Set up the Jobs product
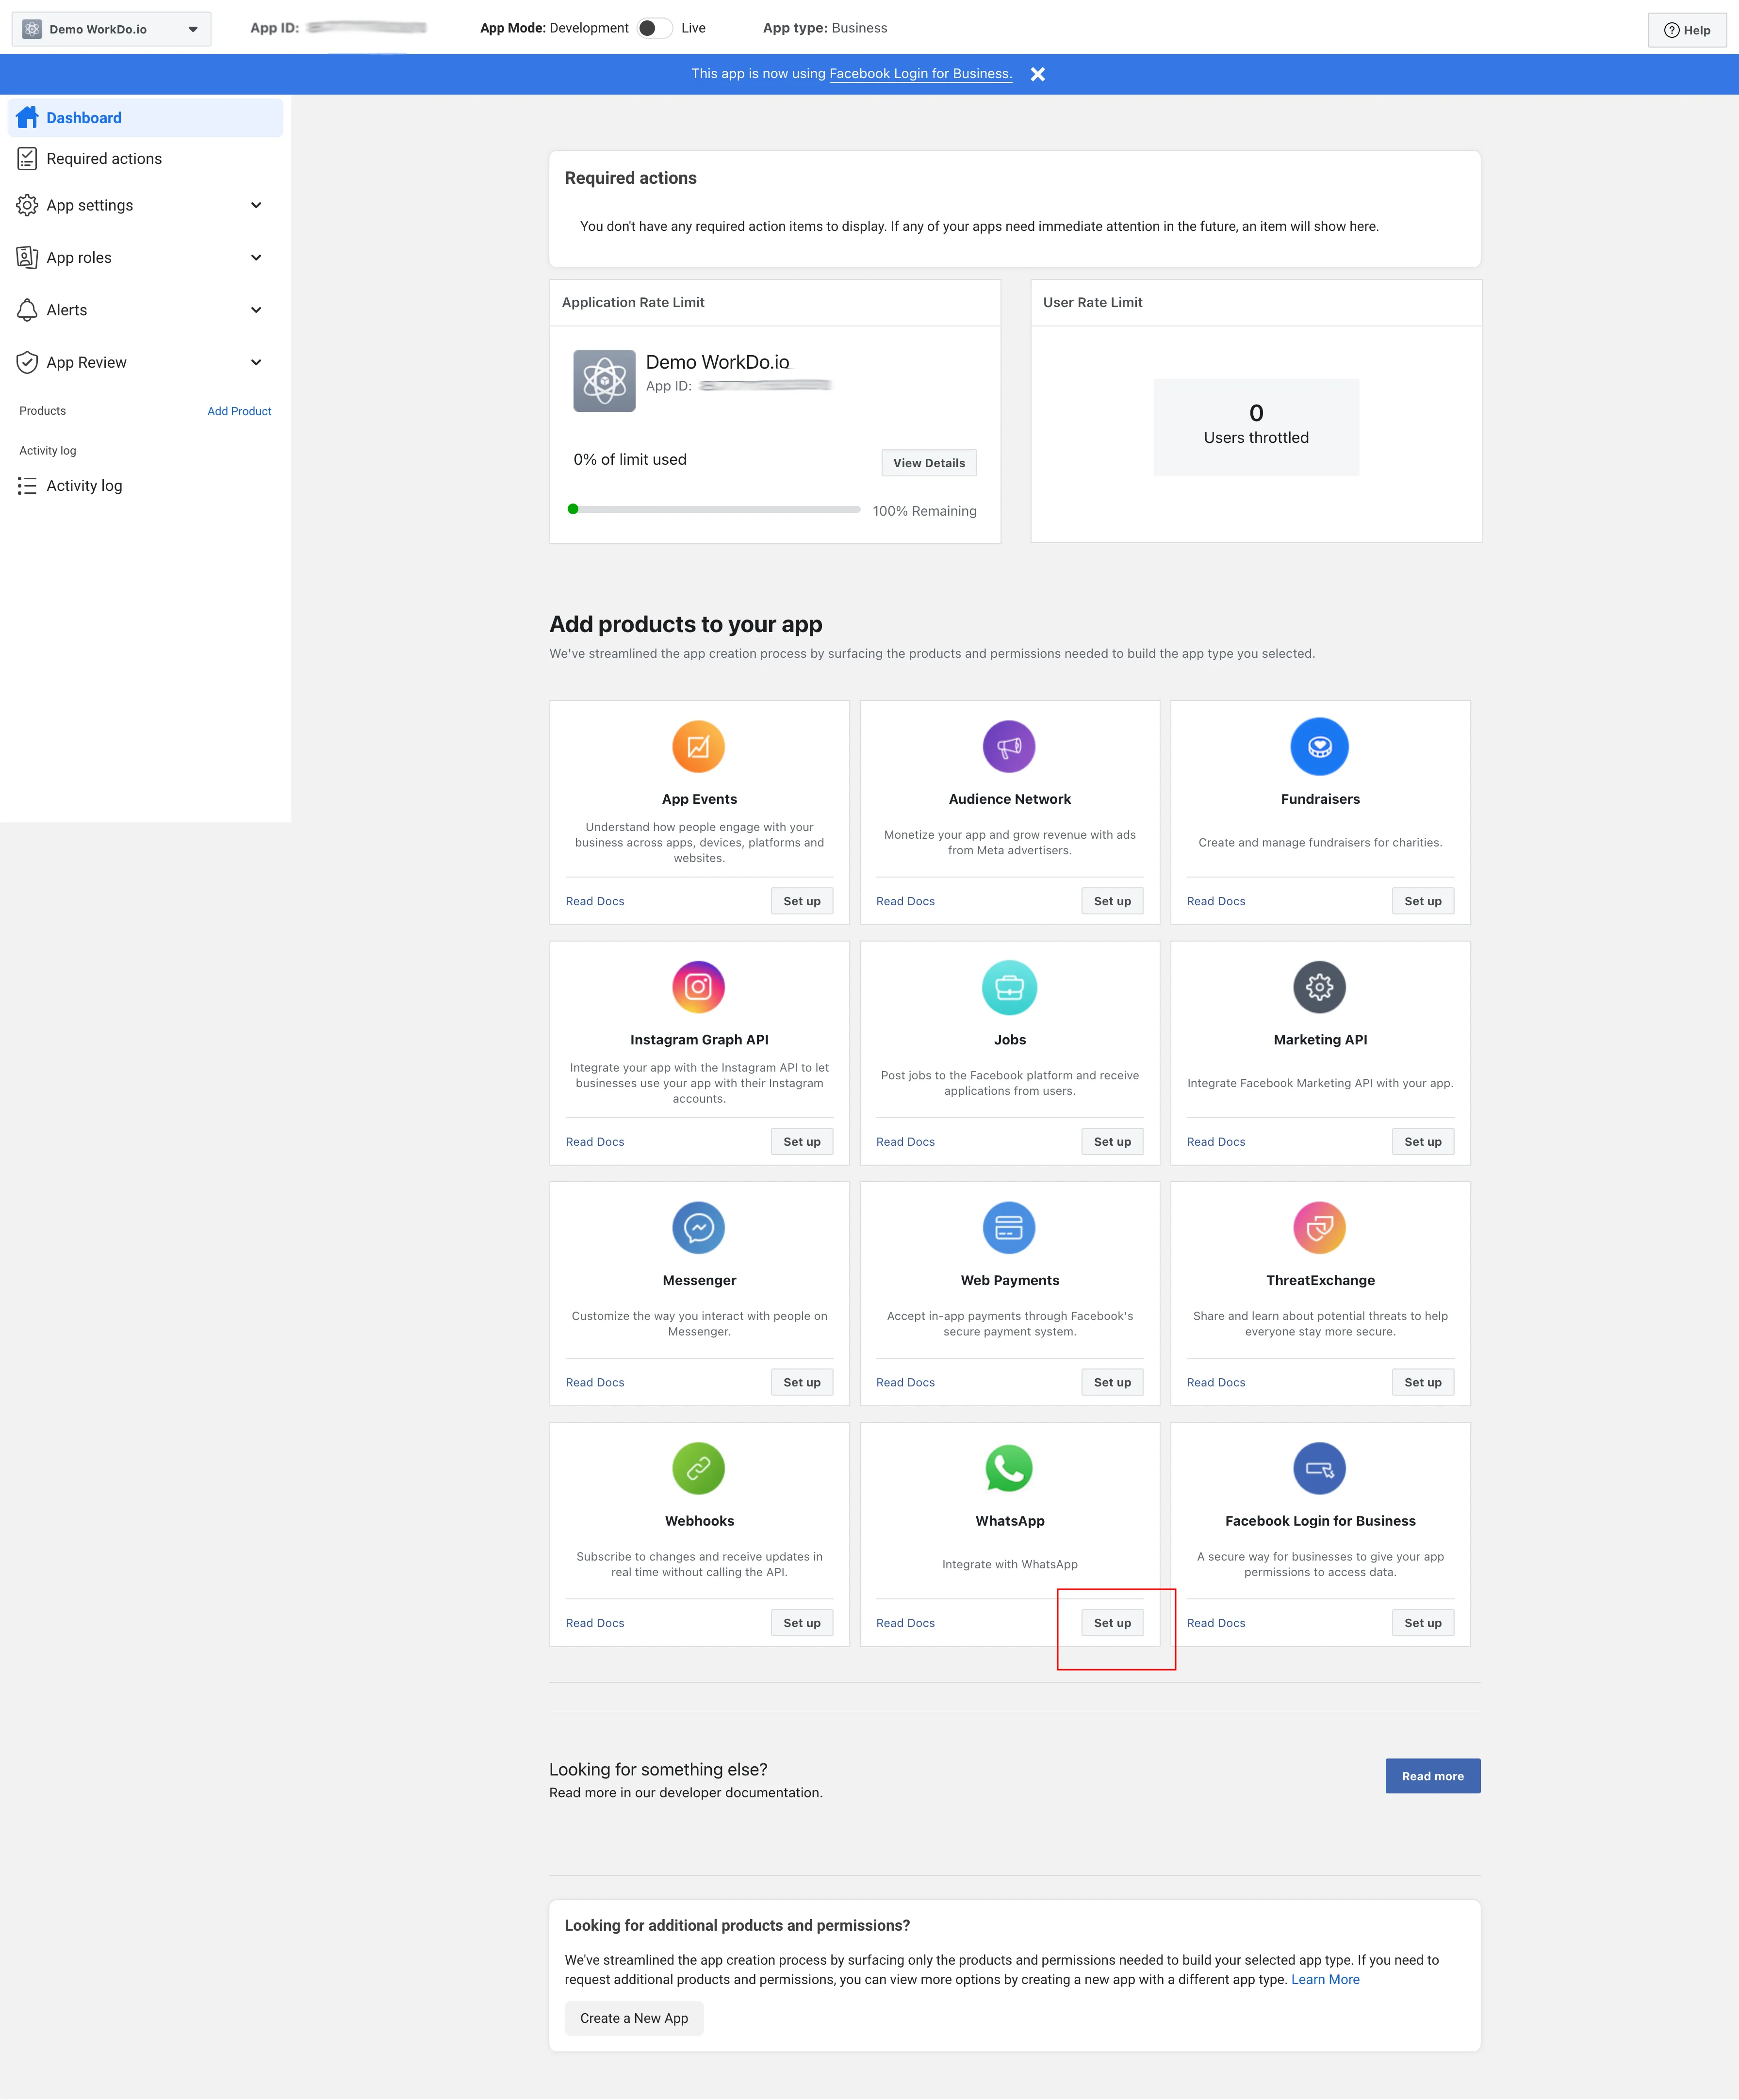Image resolution: width=1739 pixels, height=2100 pixels. pyautogui.click(x=1112, y=1142)
